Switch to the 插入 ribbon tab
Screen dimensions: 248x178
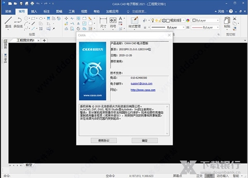(34, 11)
